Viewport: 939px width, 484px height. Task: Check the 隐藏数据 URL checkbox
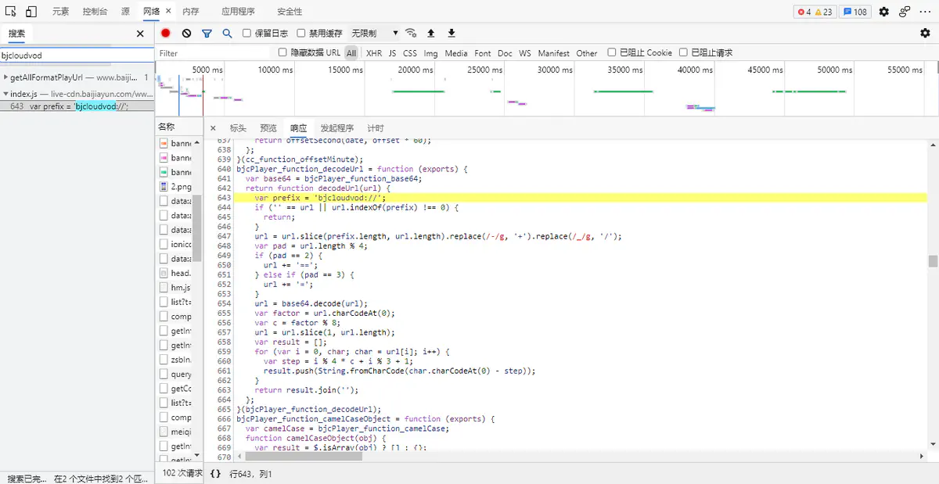[x=282, y=52]
